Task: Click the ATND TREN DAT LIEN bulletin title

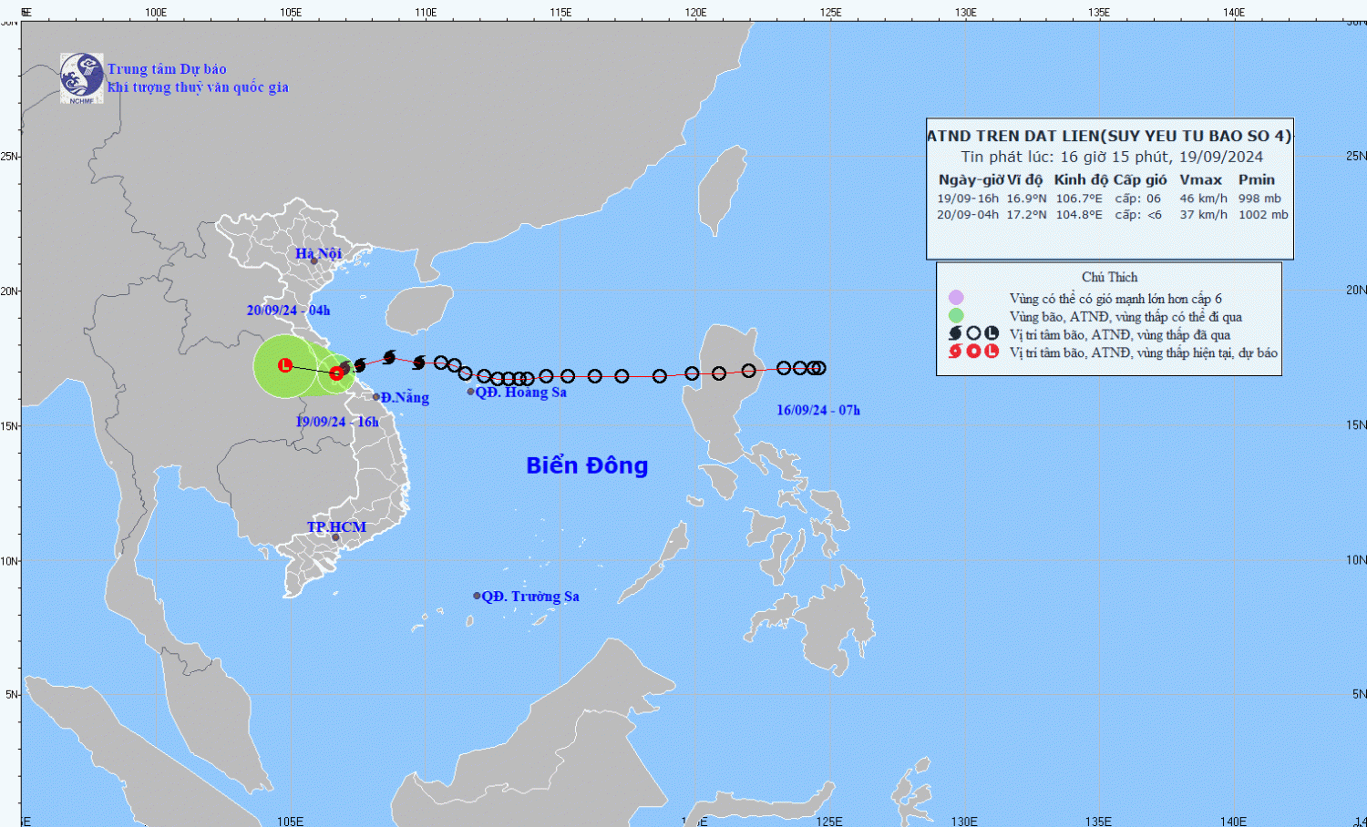Action: pyautogui.click(x=1109, y=136)
